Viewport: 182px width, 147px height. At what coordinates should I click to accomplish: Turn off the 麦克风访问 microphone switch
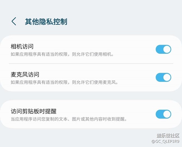[163, 78]
